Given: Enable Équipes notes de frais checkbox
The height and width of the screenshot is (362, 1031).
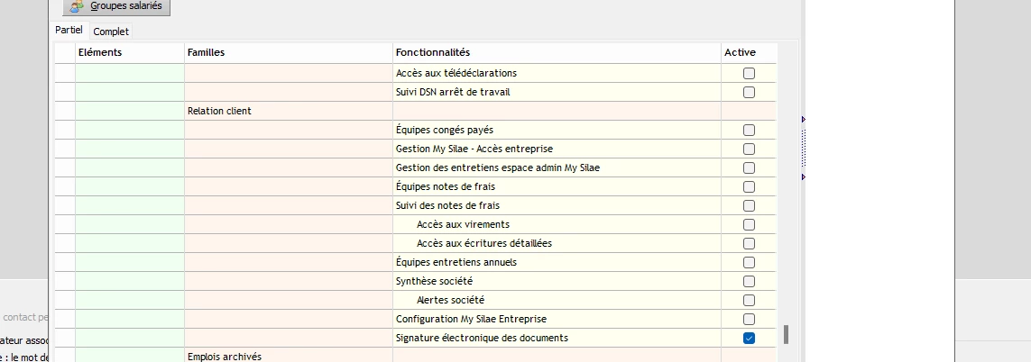Looking at the screenshot, I should point(749,186).
